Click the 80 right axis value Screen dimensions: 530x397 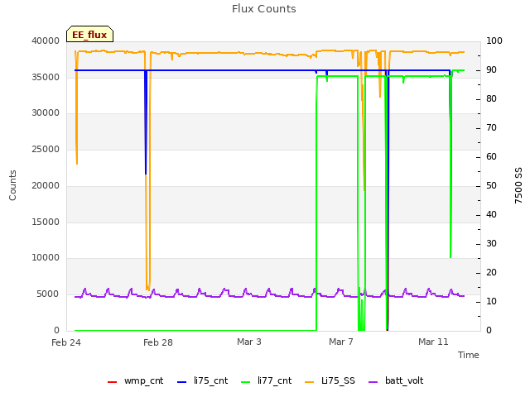pyautogui.click(x=491, y=98)
